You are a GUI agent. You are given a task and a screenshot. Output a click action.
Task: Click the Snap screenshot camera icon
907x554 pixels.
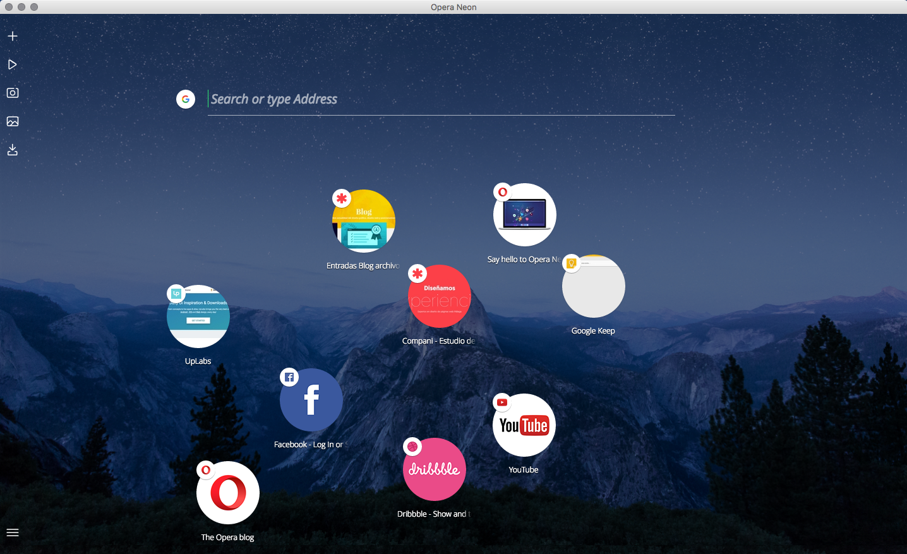[13, 93]
